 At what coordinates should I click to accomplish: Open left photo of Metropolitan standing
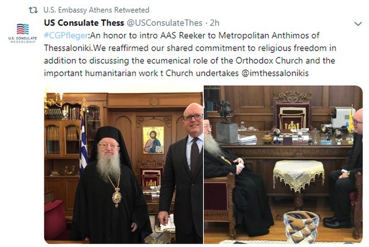click(x=123, y=165)
